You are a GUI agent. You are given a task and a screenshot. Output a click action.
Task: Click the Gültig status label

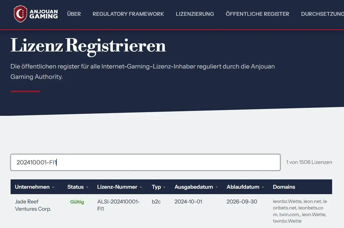tap(77, 202)
